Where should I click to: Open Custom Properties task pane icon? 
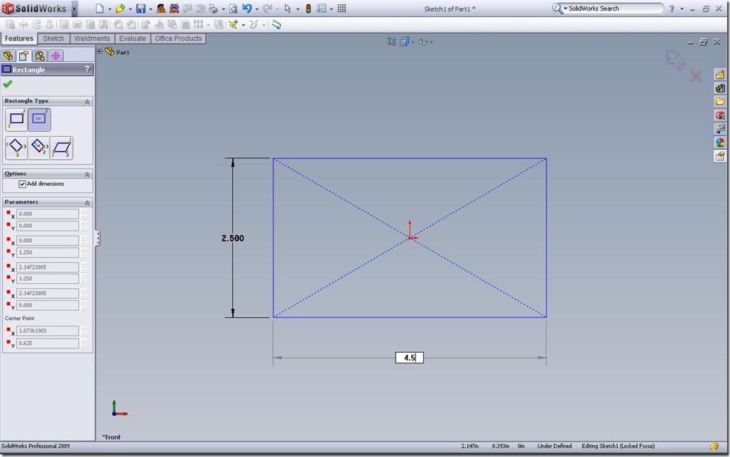[x=720, y=156]
